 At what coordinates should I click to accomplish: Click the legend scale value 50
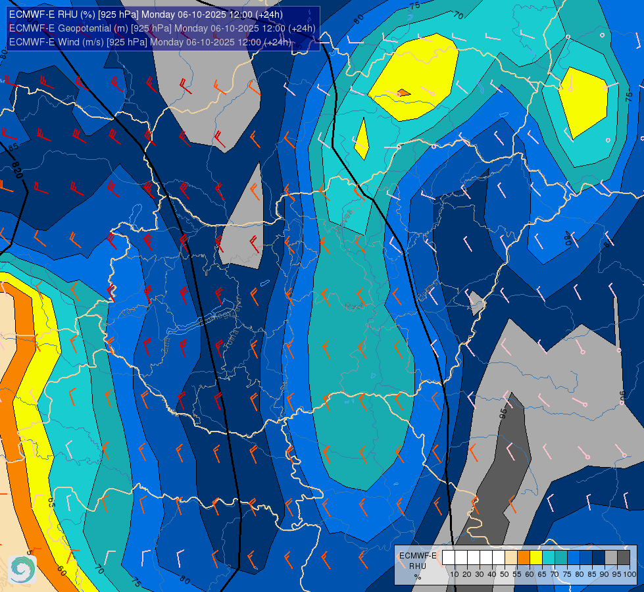click(x=505, y=574)
